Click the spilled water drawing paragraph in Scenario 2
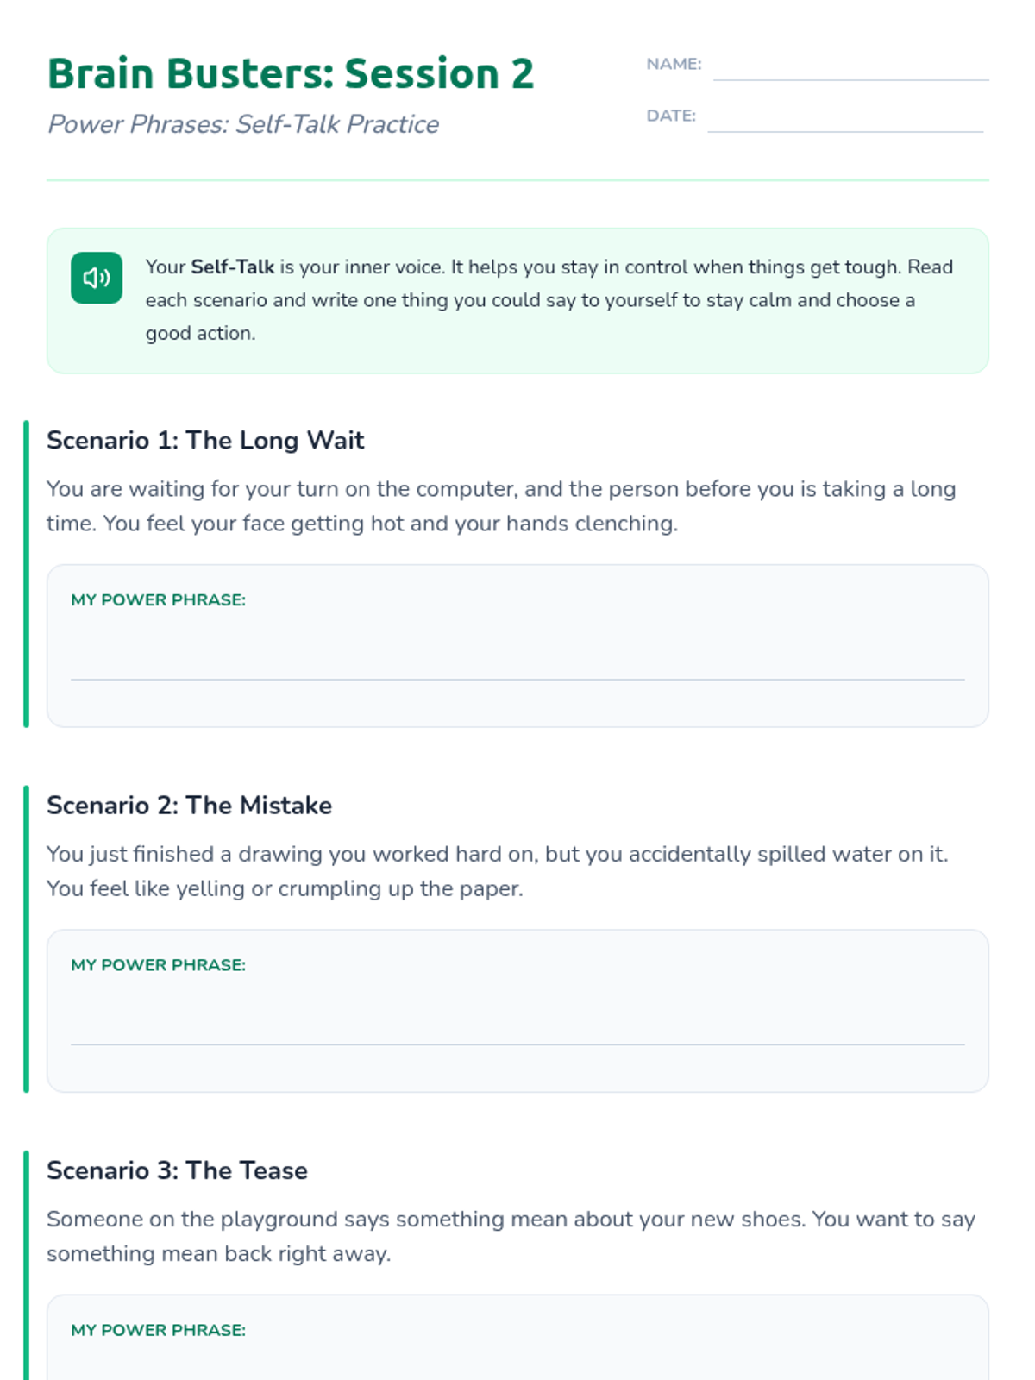Image resolution: width=1035 pixels, height=1380 pixels. [x=497, y=871]
